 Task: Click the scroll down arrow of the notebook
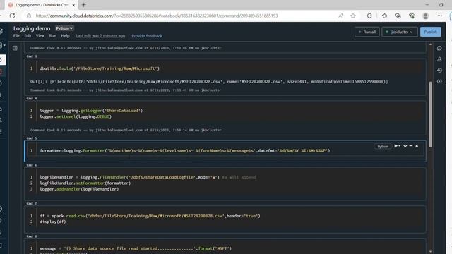430,251
